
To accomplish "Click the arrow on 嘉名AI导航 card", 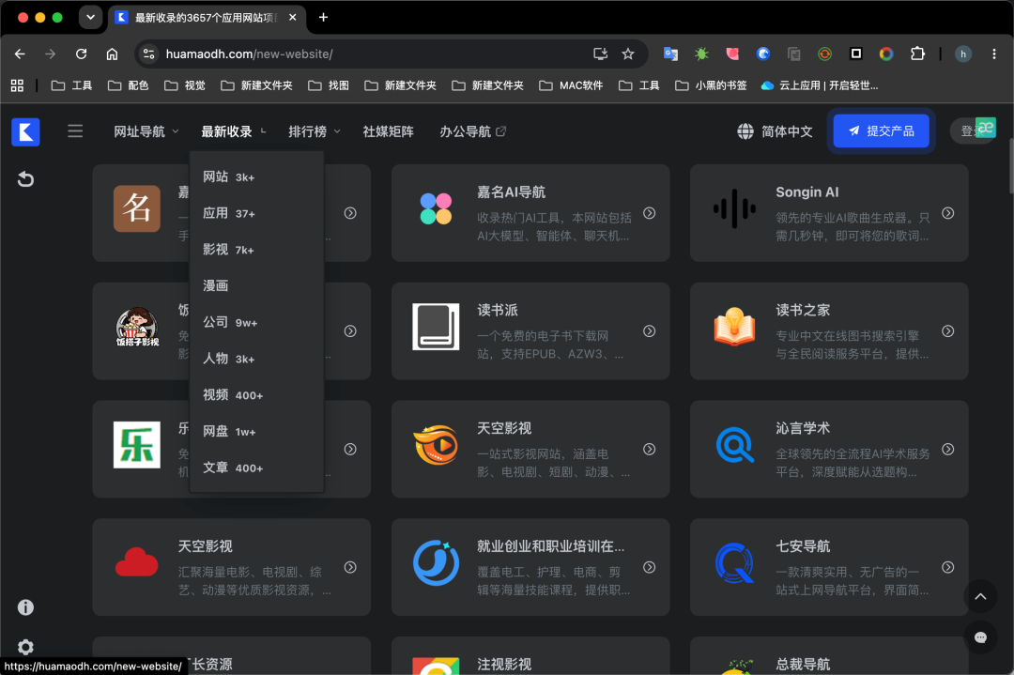I will [x=650, y=213].
